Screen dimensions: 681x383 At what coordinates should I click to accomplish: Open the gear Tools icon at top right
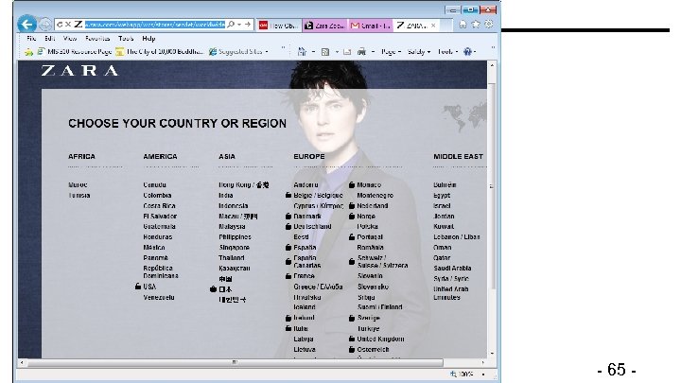[x=489, y=25]
